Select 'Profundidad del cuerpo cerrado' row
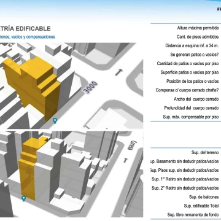Image resolution: width=221 pixels, height=221 pixels. [192, 108]
